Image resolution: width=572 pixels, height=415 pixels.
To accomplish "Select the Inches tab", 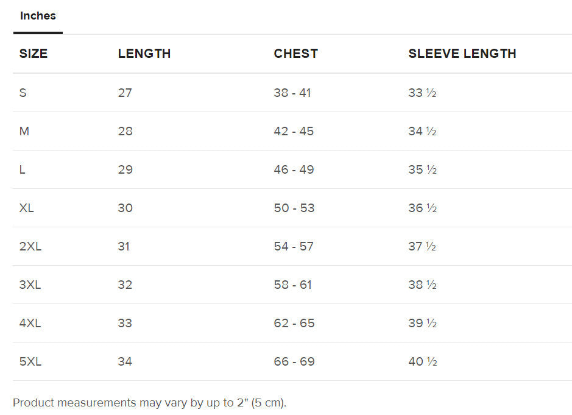I will [x=38, y=16].
